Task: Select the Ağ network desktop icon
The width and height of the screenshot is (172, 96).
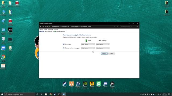Action: pos(3,22)
